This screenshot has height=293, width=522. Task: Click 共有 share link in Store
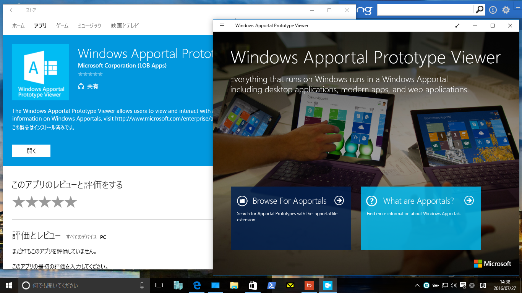(x=88, y=87)
